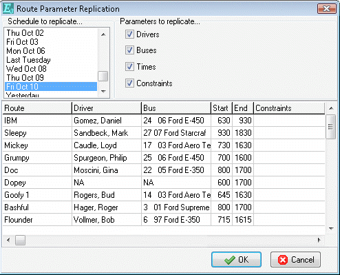
Task: Click the Start column header
Action: (222, 108)
